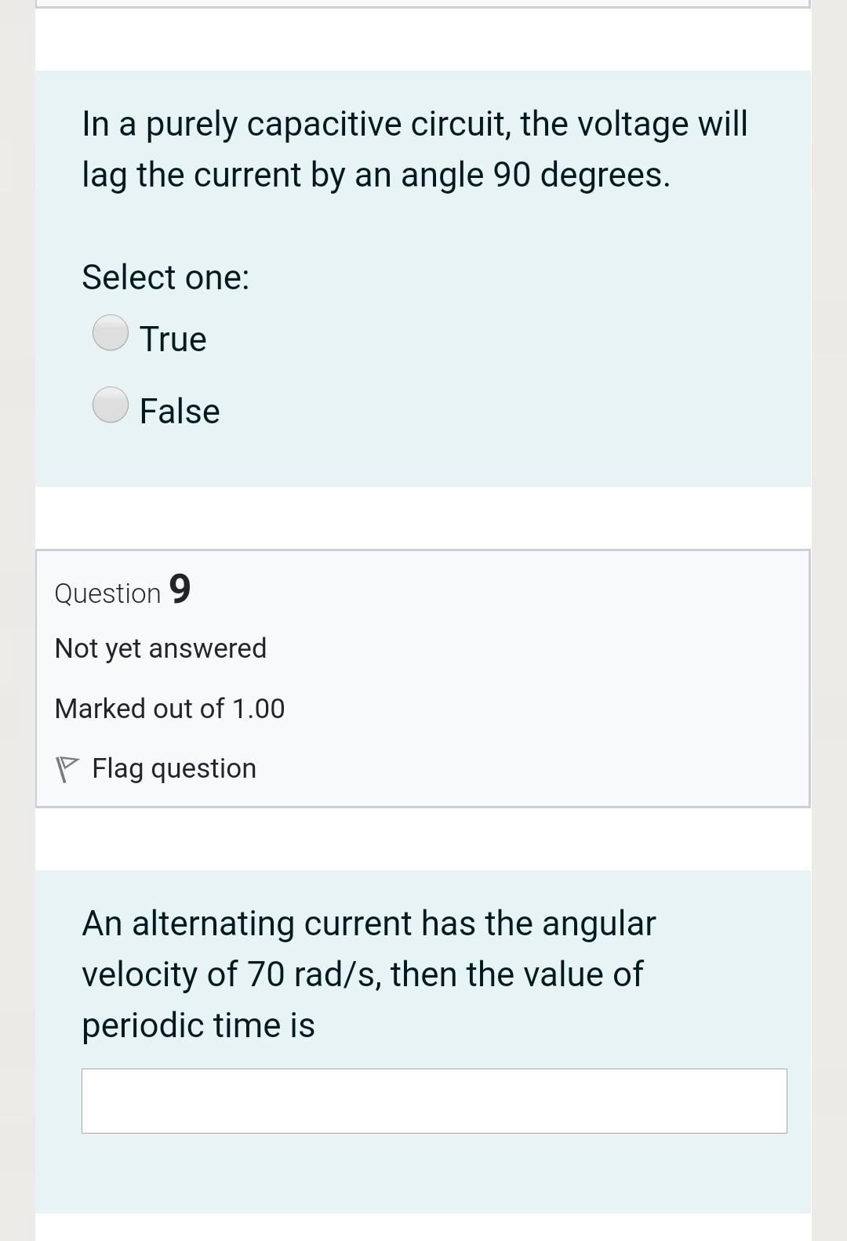The height and width of the screenshot is (1241, 847).
Task: Focus the periodic time answer input field
Action: tap(434, 1101)
